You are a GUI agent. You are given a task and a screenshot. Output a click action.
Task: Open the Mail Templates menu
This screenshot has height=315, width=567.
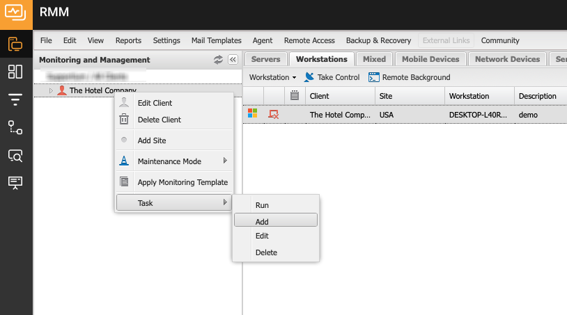pyautogui.click(x=216, y=40)
